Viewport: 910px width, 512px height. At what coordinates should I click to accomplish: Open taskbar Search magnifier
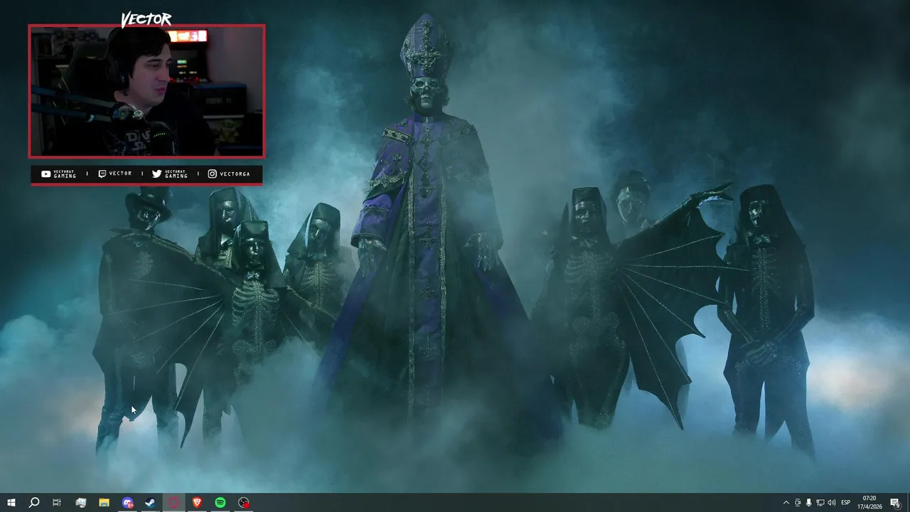33,503
